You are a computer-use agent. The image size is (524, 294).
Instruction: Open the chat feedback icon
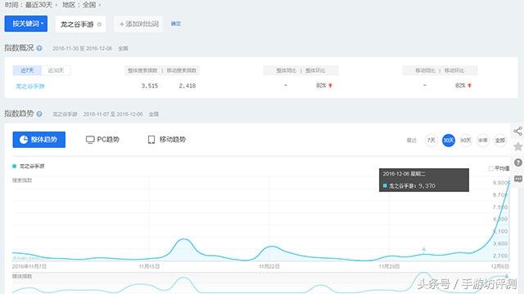[517, 179]
